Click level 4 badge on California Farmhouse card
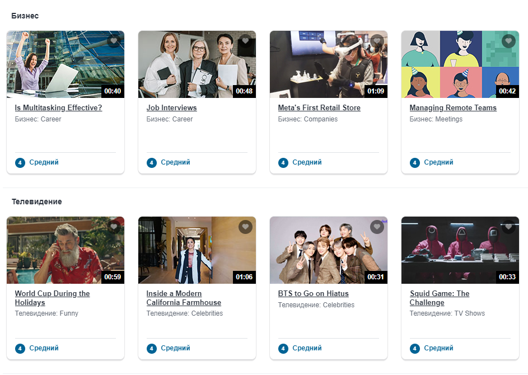 tap(152, 349)
